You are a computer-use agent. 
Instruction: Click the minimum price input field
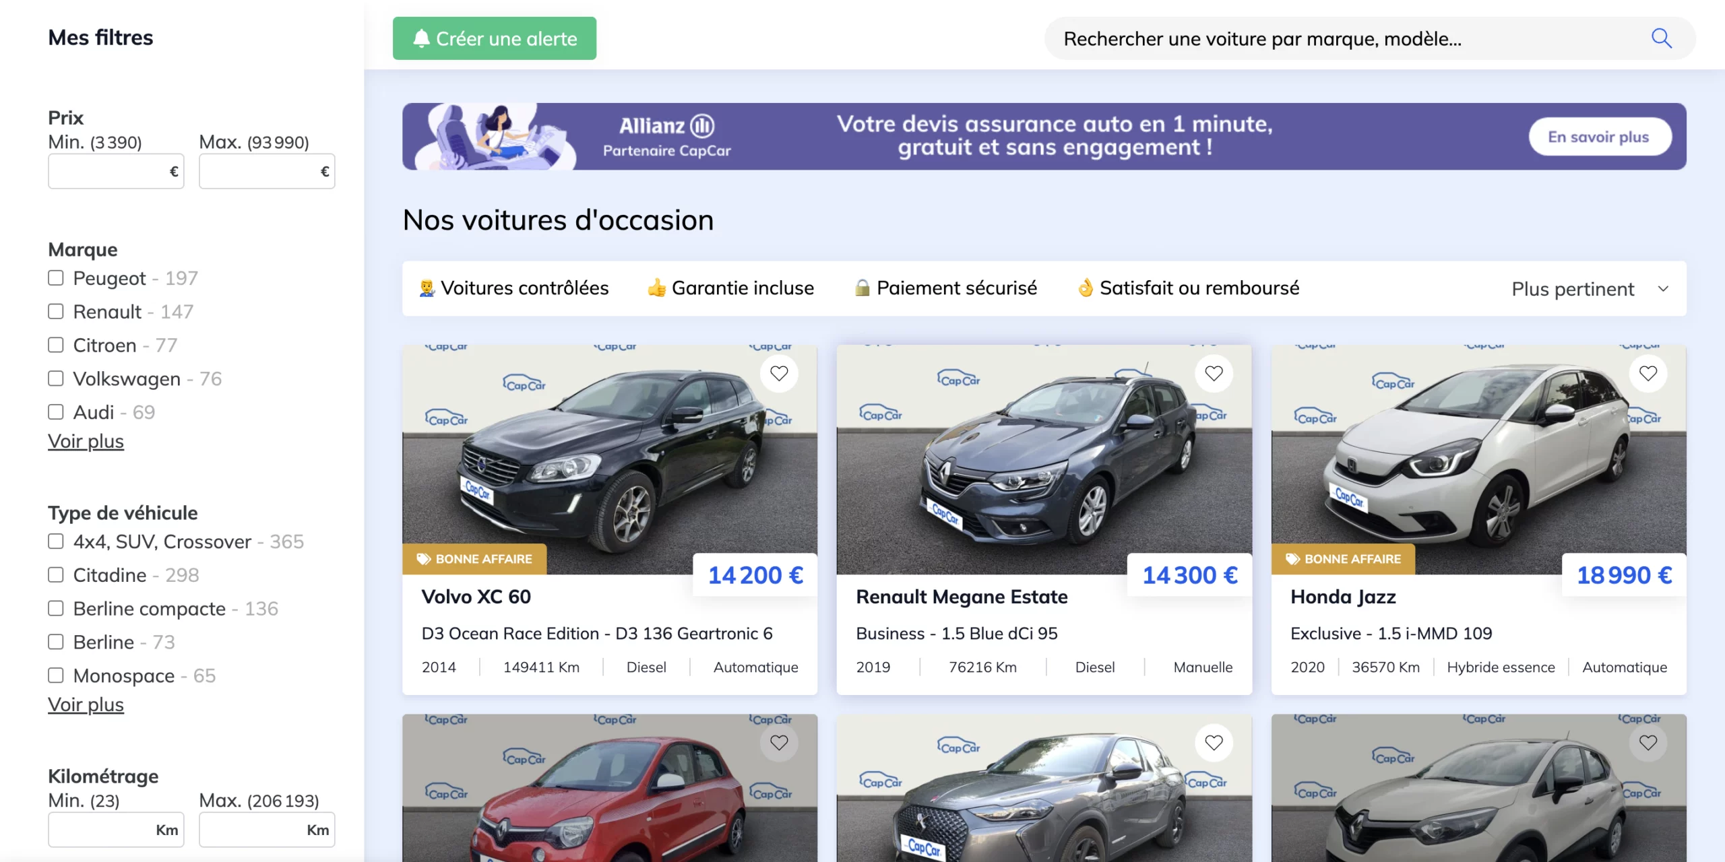116,171
